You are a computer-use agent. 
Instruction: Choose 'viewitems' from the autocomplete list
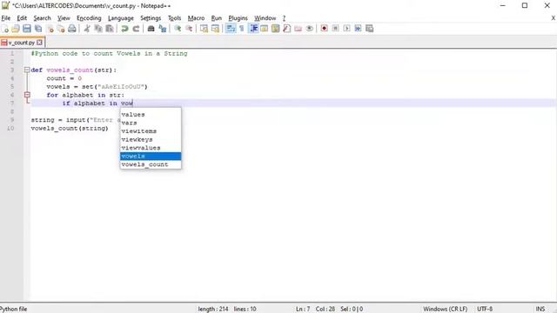click(x=151, y=131)
